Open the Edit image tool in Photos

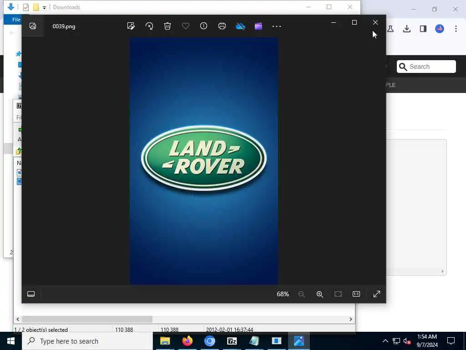pos(131,26)
